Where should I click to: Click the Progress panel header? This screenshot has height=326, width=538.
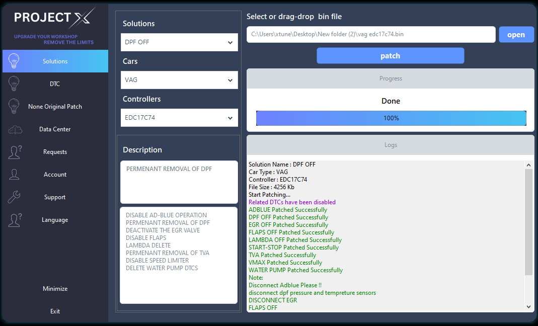pyautogui.click(x=391, y=78)
